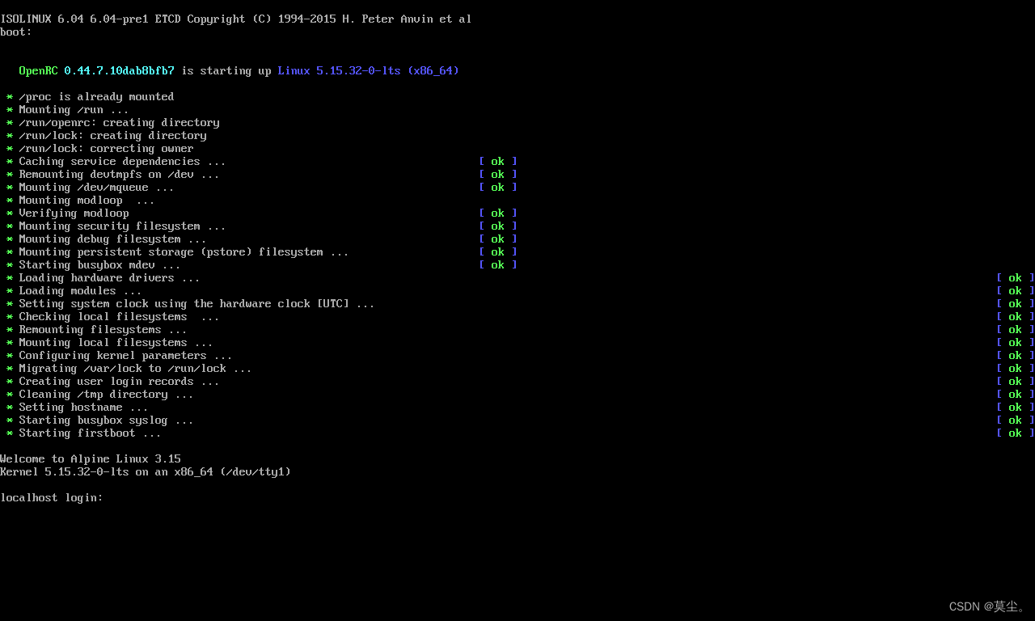1035x621 pixels.
Task: Select 'Loading hardware drivers ...' line
Action: [103, 277]
